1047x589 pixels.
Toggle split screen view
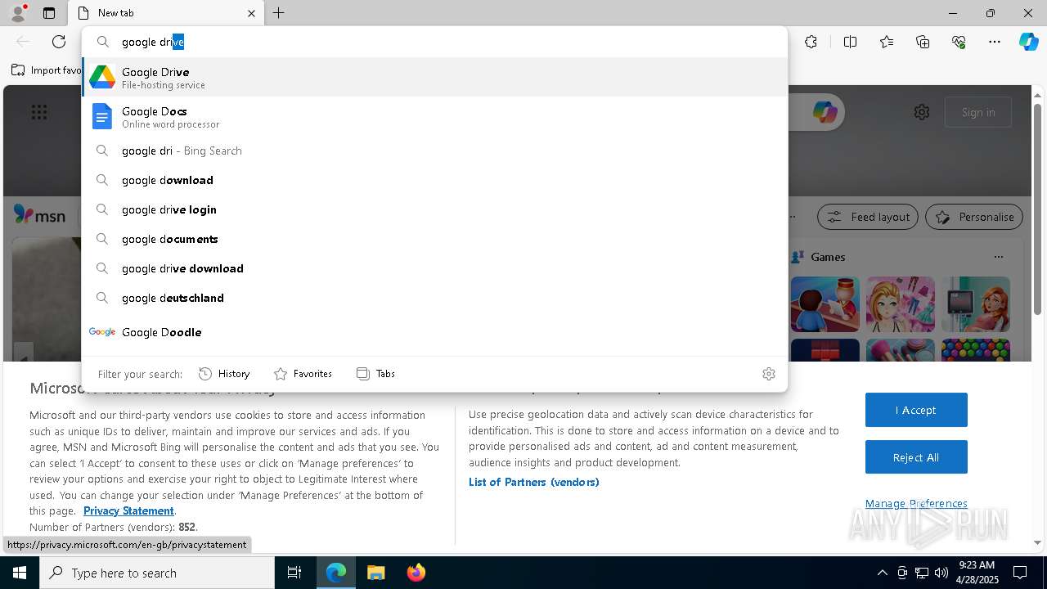point(850,42)
